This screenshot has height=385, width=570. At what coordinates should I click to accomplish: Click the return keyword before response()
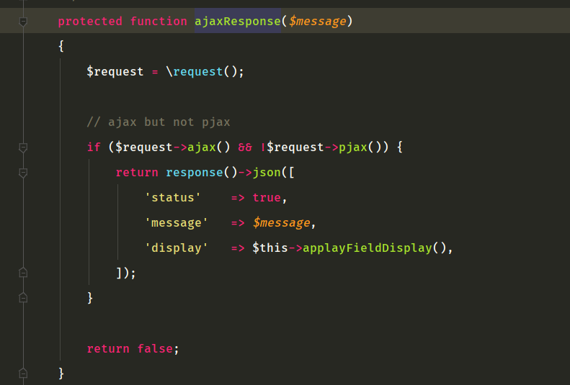click(137, 173)
